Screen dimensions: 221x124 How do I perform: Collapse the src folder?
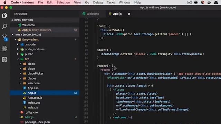(x=18, y=59)
